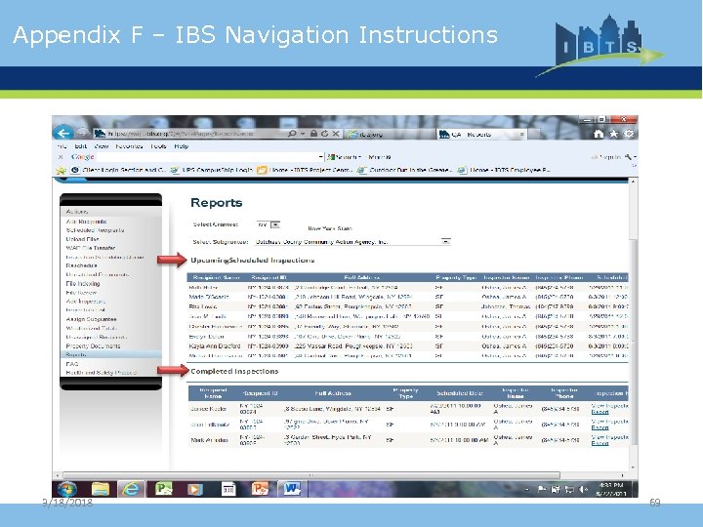Click the UPS CampusShip Login favorites link
This screenshot has height=527, width=703.
point(213,170)
